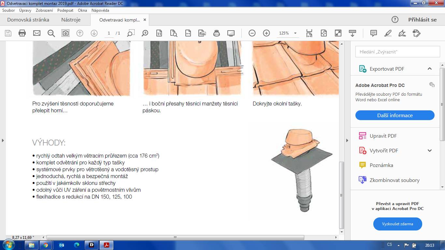Switch to Domovská stránka tab

28,20
